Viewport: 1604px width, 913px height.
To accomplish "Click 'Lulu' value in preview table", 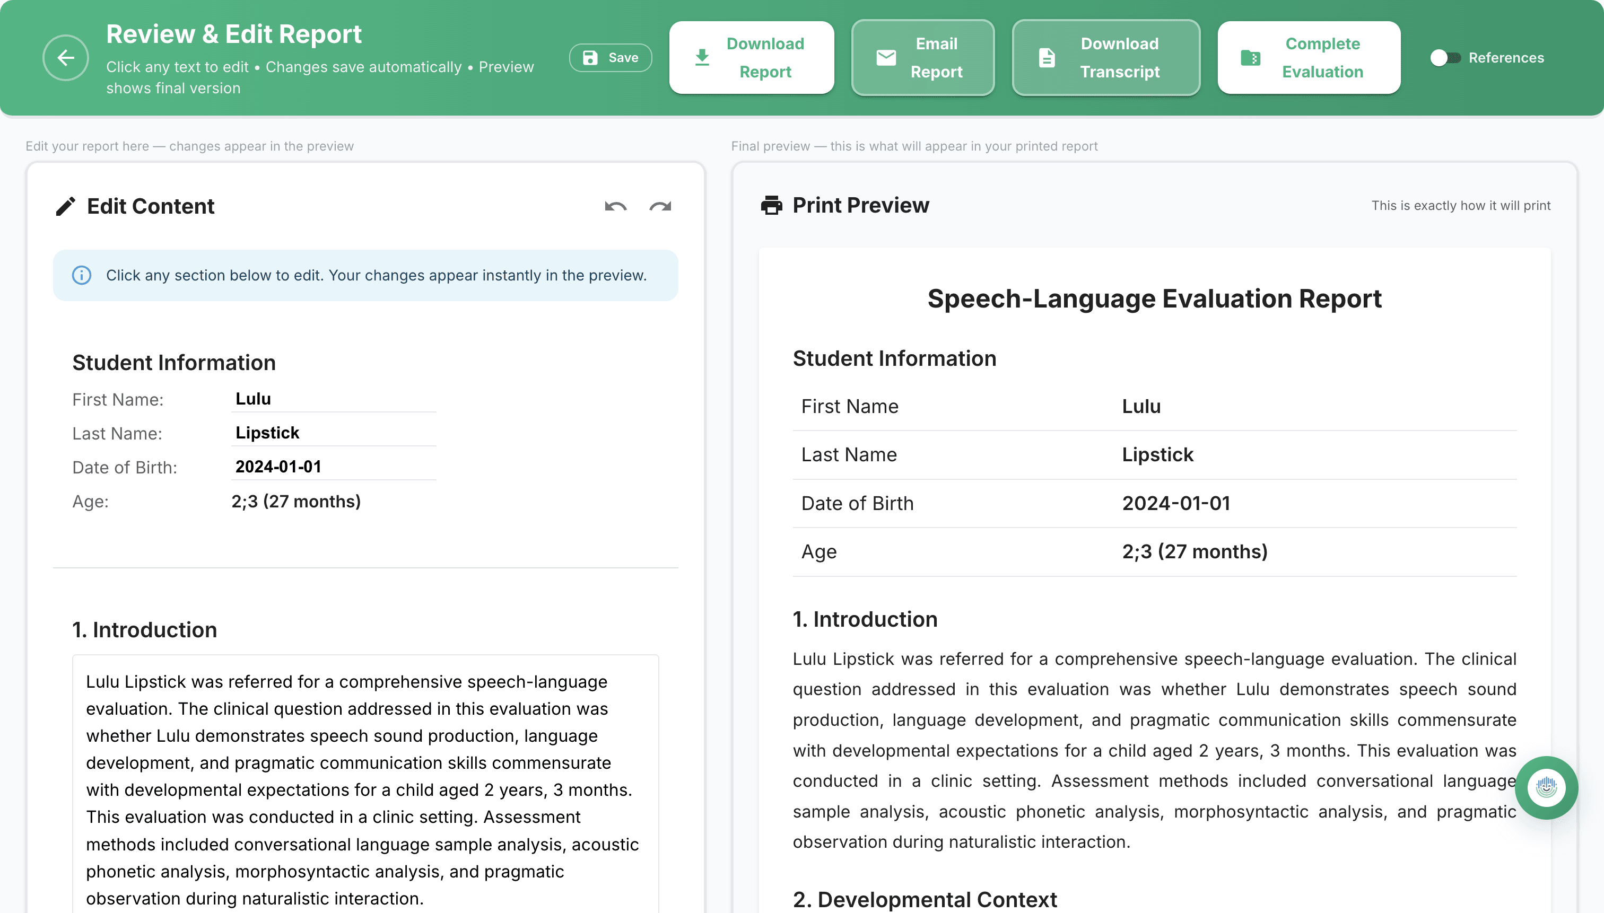I will coord(1141,406).
